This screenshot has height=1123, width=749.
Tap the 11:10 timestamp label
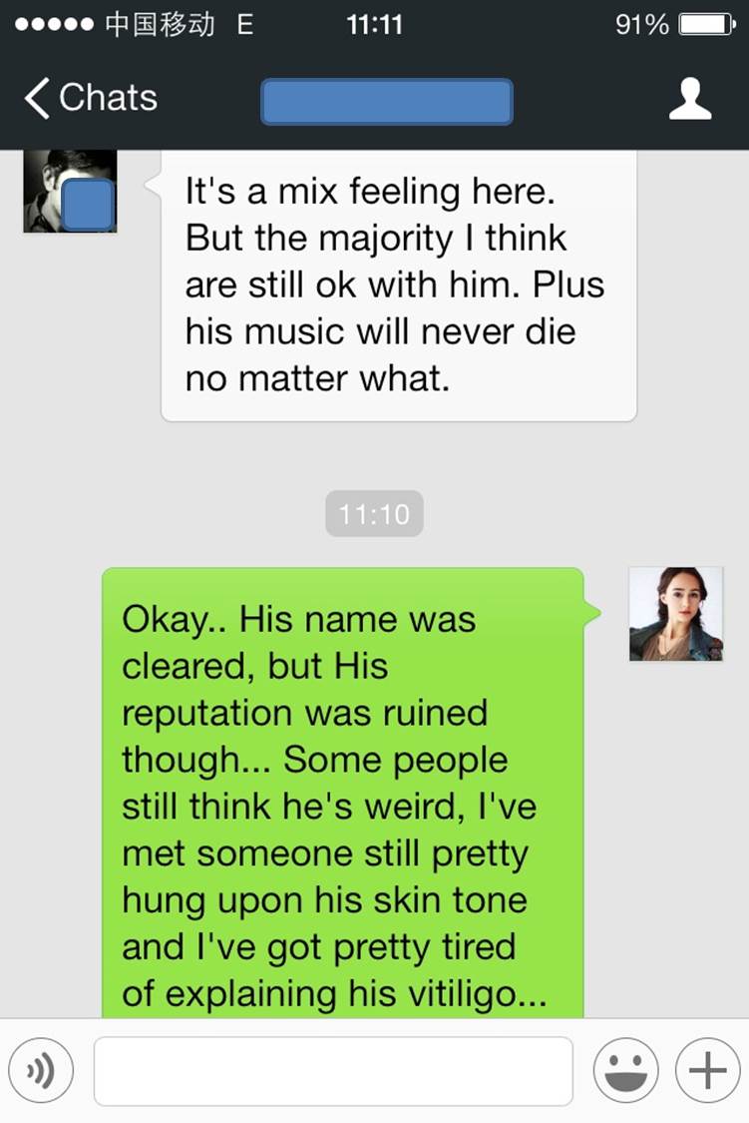374,514
